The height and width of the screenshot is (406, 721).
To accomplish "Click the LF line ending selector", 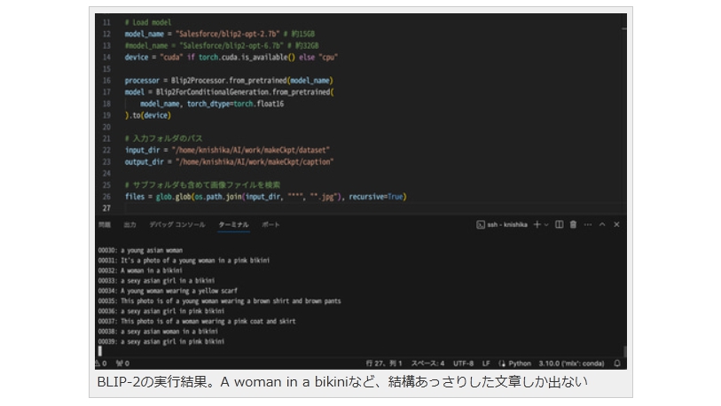I will (x=487, y=363).
